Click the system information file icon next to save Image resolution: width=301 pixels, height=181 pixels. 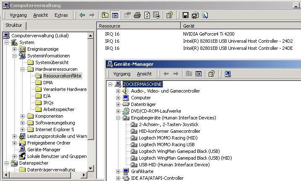195,15
